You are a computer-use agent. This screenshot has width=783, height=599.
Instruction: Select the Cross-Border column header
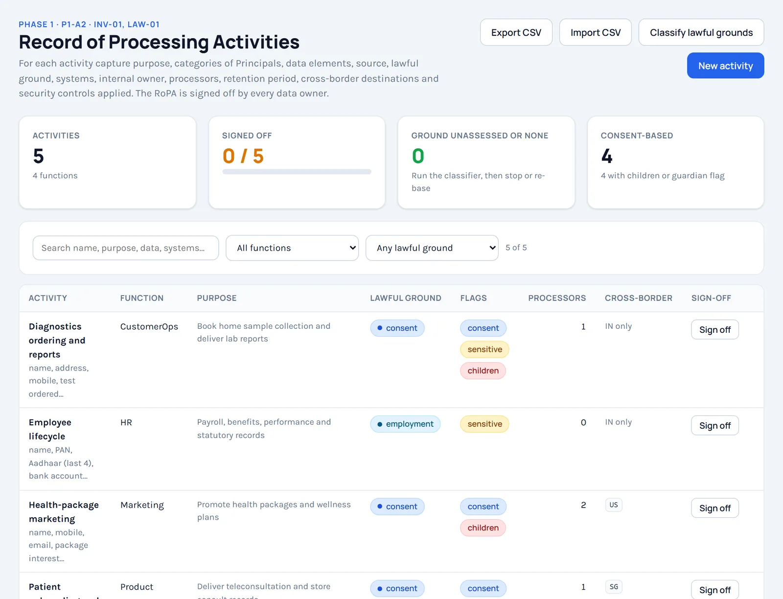click(x=639, y=298)
